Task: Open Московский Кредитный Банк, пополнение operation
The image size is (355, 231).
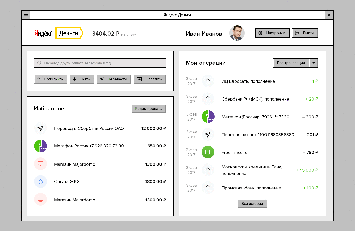Action: click(252, 170)
